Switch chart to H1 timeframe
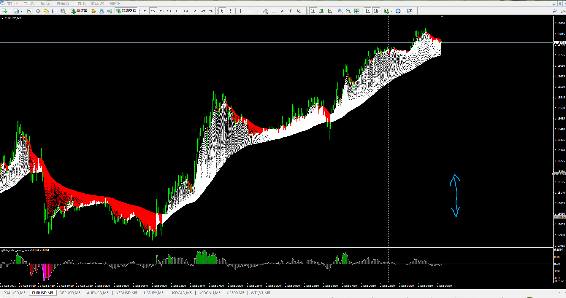The image size is (566, 298). (x=178, y=11)
